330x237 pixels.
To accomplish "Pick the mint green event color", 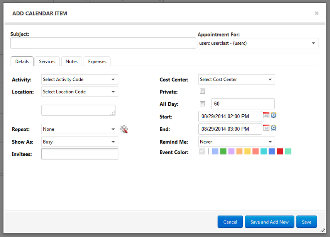I will point(288,151).
